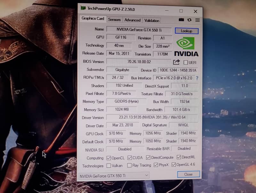This screenshot has height=193, width=256.
Task: Toggle the Ray Tracing checkbox
Action: [129, 165]
